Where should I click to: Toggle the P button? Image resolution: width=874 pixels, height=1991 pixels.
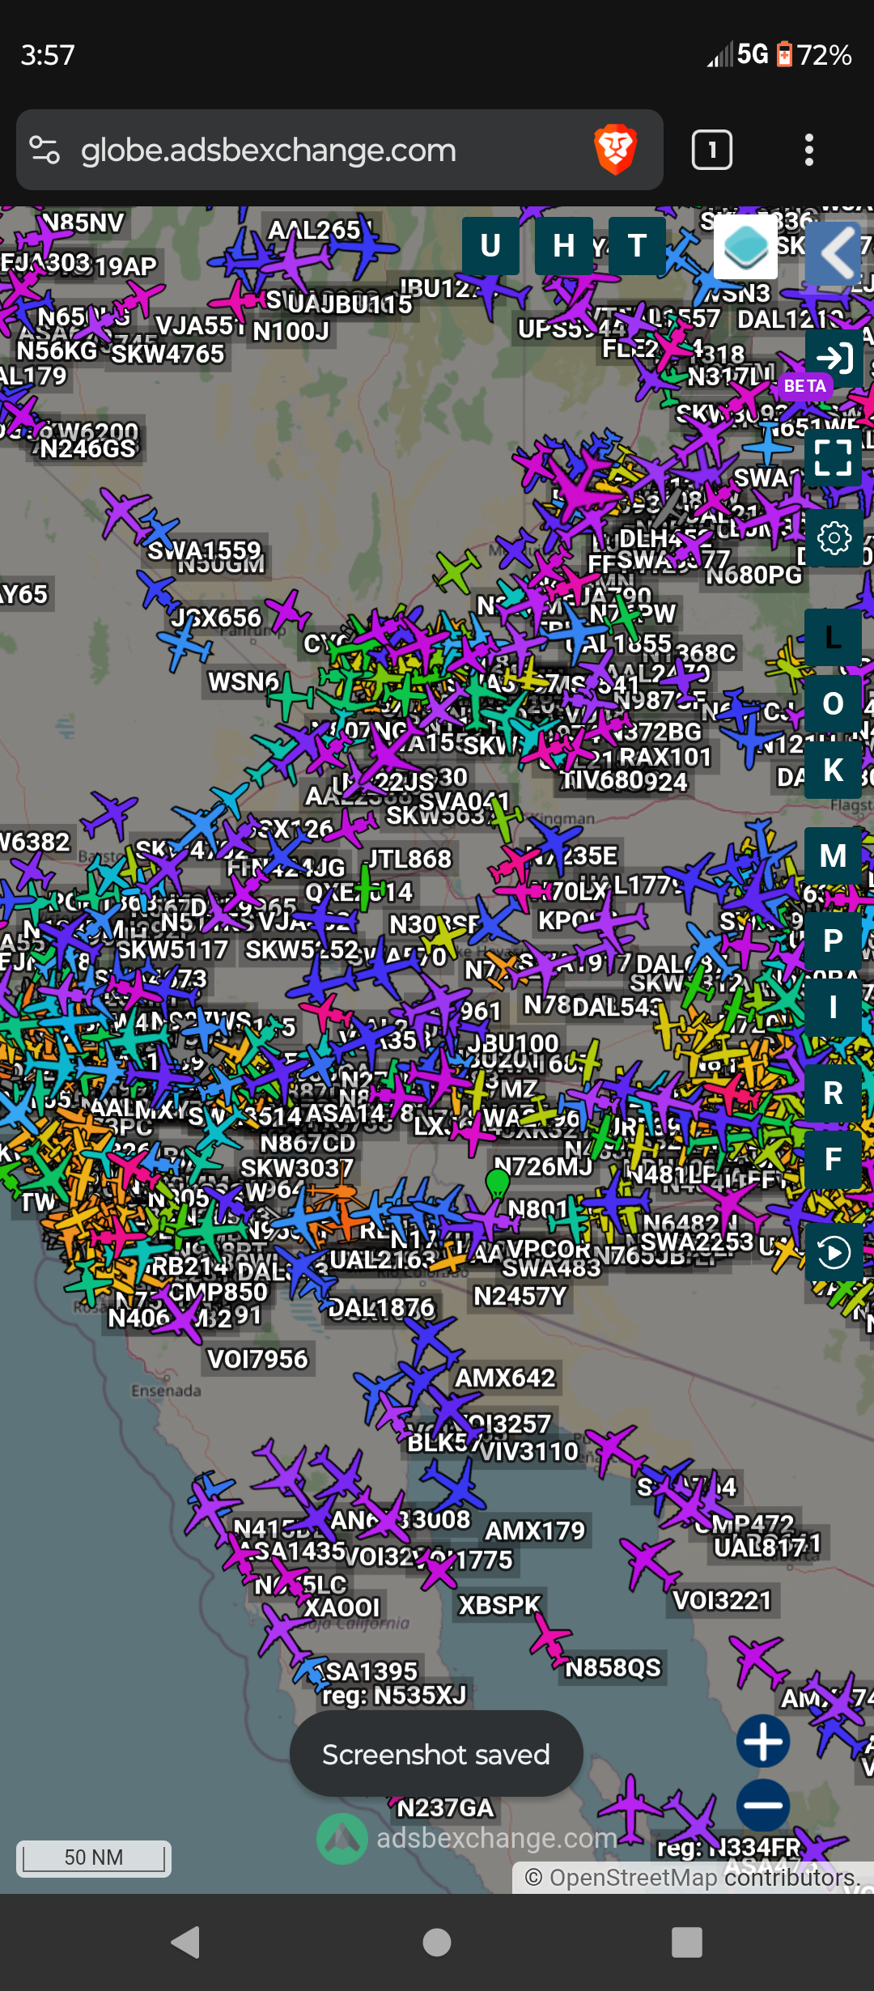pyautogui.click(x=834, y=940)
